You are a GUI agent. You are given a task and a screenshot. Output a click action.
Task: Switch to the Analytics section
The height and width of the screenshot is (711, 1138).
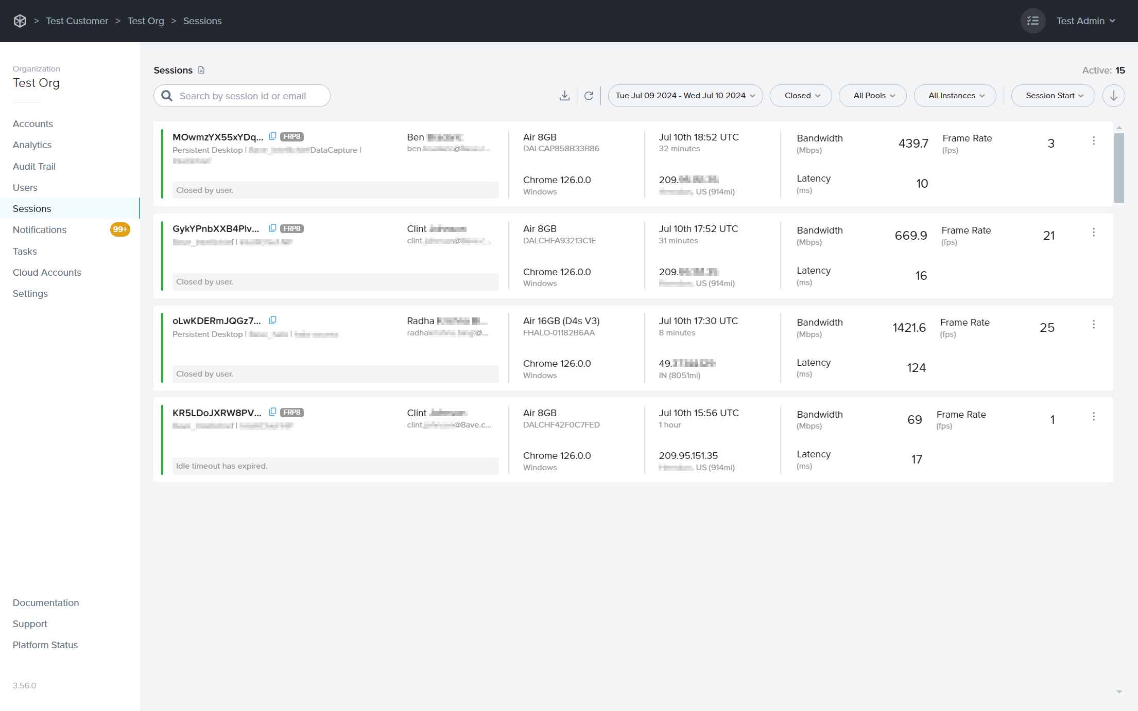pos(31,145)
